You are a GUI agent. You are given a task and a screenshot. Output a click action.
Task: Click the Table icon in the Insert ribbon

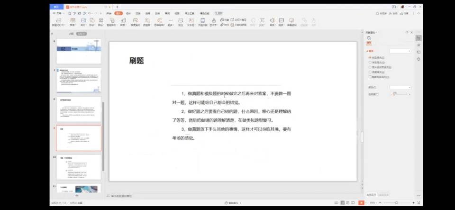73,21
